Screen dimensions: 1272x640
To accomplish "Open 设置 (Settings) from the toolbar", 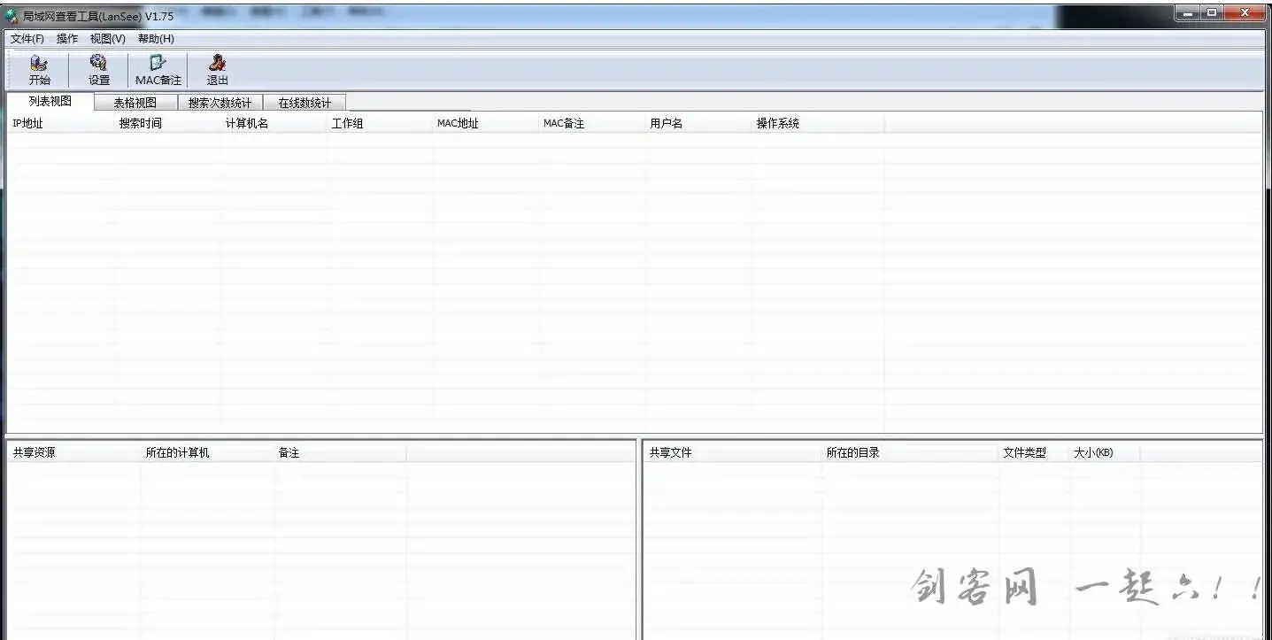I will coord(99,69).
